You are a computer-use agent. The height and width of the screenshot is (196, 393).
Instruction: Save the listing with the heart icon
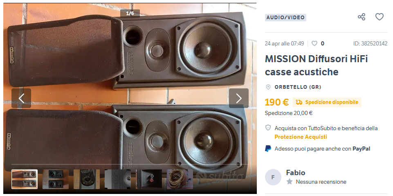pyautogui.click(x=380, y=17)
